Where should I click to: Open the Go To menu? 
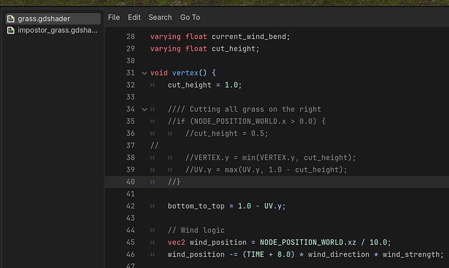190,18
